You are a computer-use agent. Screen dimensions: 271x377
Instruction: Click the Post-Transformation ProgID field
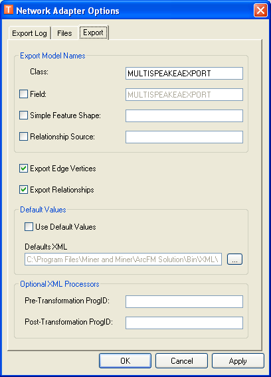coord(184,323)
